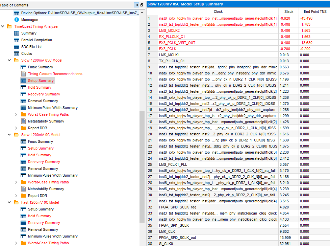330x246 pixels.
Task: Click the blue info icon next to Messages
Action: (x=17, y=20)
